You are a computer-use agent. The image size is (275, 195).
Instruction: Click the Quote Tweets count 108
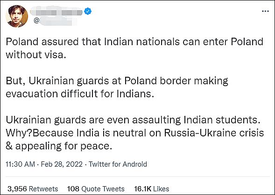(73, 189)
